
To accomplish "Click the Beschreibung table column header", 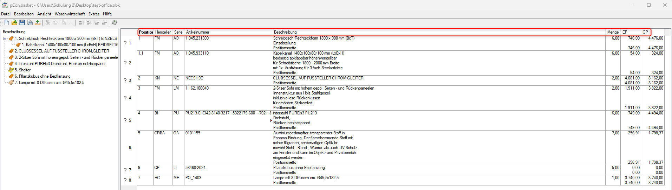I will coord(439,32).
